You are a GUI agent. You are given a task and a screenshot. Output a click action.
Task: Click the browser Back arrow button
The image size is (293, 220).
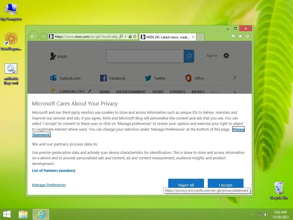click(33, 36)
